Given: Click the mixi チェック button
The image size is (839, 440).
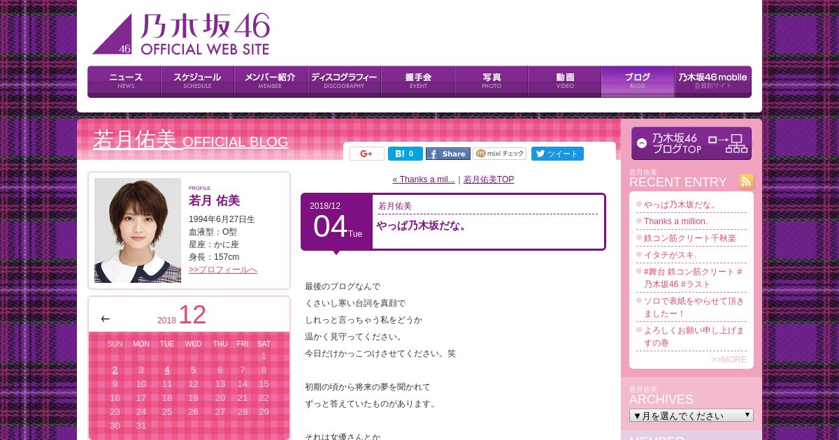Looking at the screenshot, I should (x=500, y=154).
